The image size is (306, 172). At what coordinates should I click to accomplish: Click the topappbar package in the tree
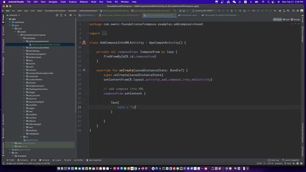[x=34, y=134]
